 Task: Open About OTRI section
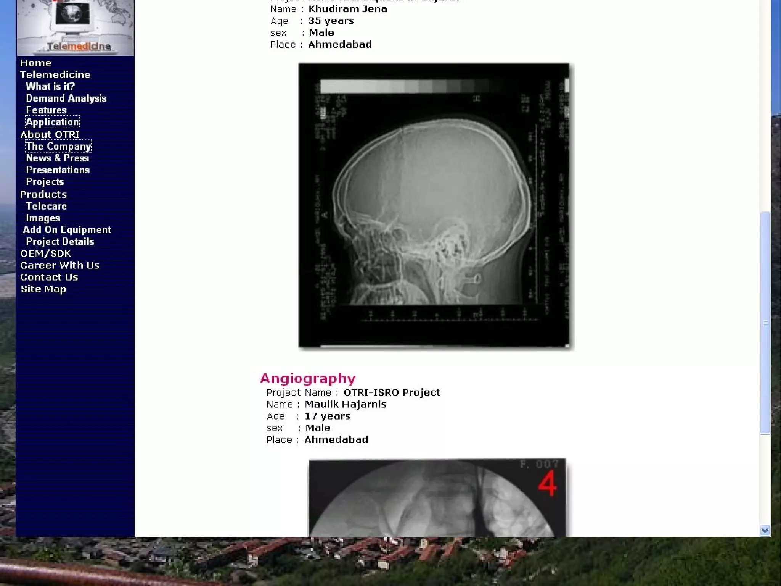[50, 135]
